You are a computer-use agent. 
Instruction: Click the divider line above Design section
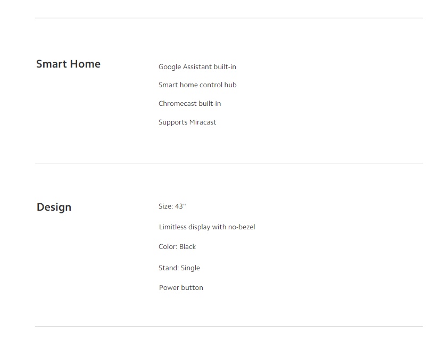(x=229, y=163)
